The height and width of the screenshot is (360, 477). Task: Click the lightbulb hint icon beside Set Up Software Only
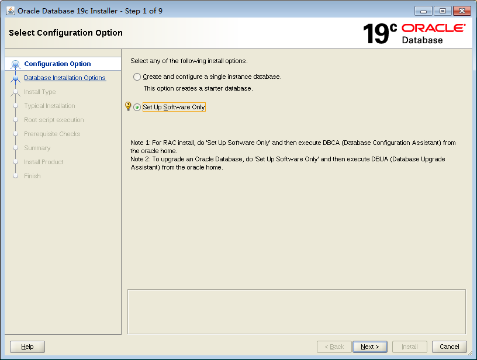tap(128, 106)
